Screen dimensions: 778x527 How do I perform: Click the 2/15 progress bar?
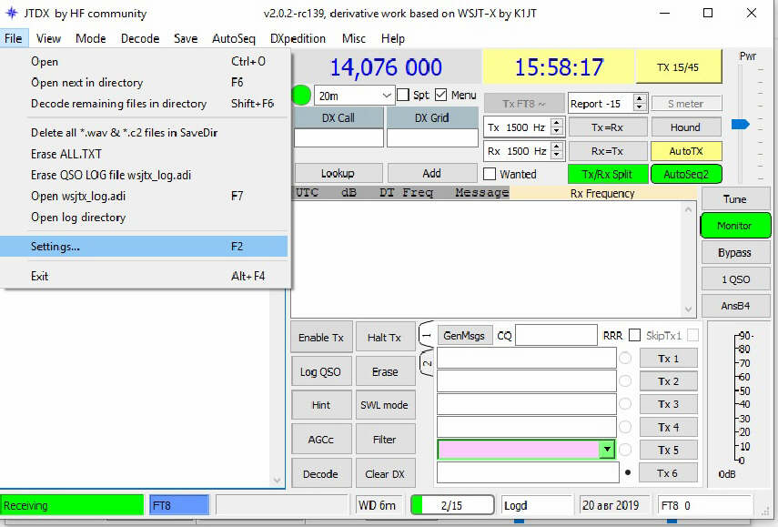pos(452,505)
